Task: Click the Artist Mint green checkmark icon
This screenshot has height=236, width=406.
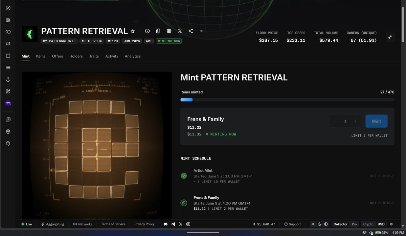Action: click(184, 176)
